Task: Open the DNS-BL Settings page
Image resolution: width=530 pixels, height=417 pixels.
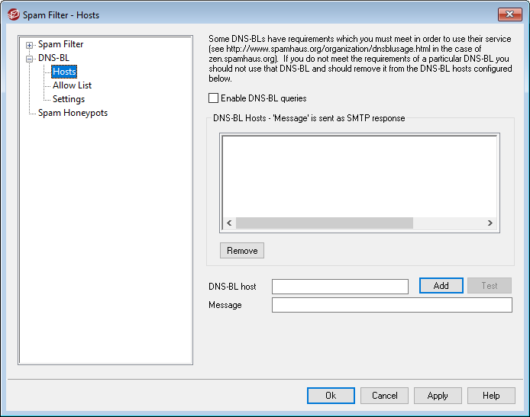Action: pos(68,99)
